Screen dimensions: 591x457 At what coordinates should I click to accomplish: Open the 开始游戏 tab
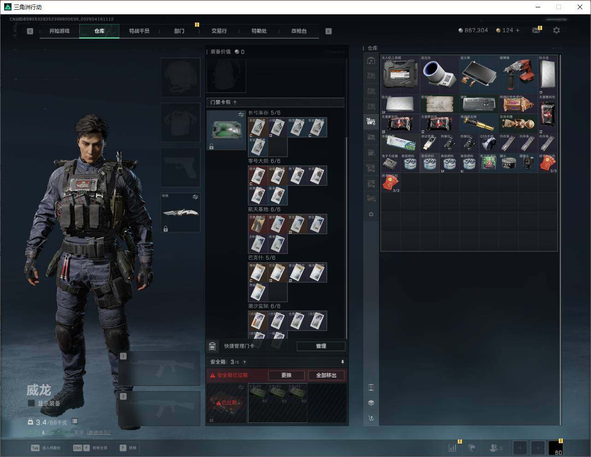tap(59, 31)
